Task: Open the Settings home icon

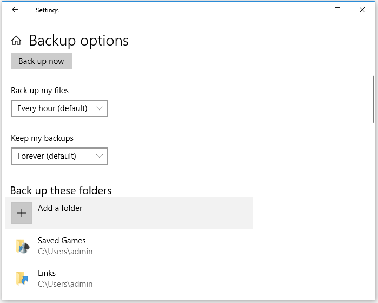Action: point(16,40)
